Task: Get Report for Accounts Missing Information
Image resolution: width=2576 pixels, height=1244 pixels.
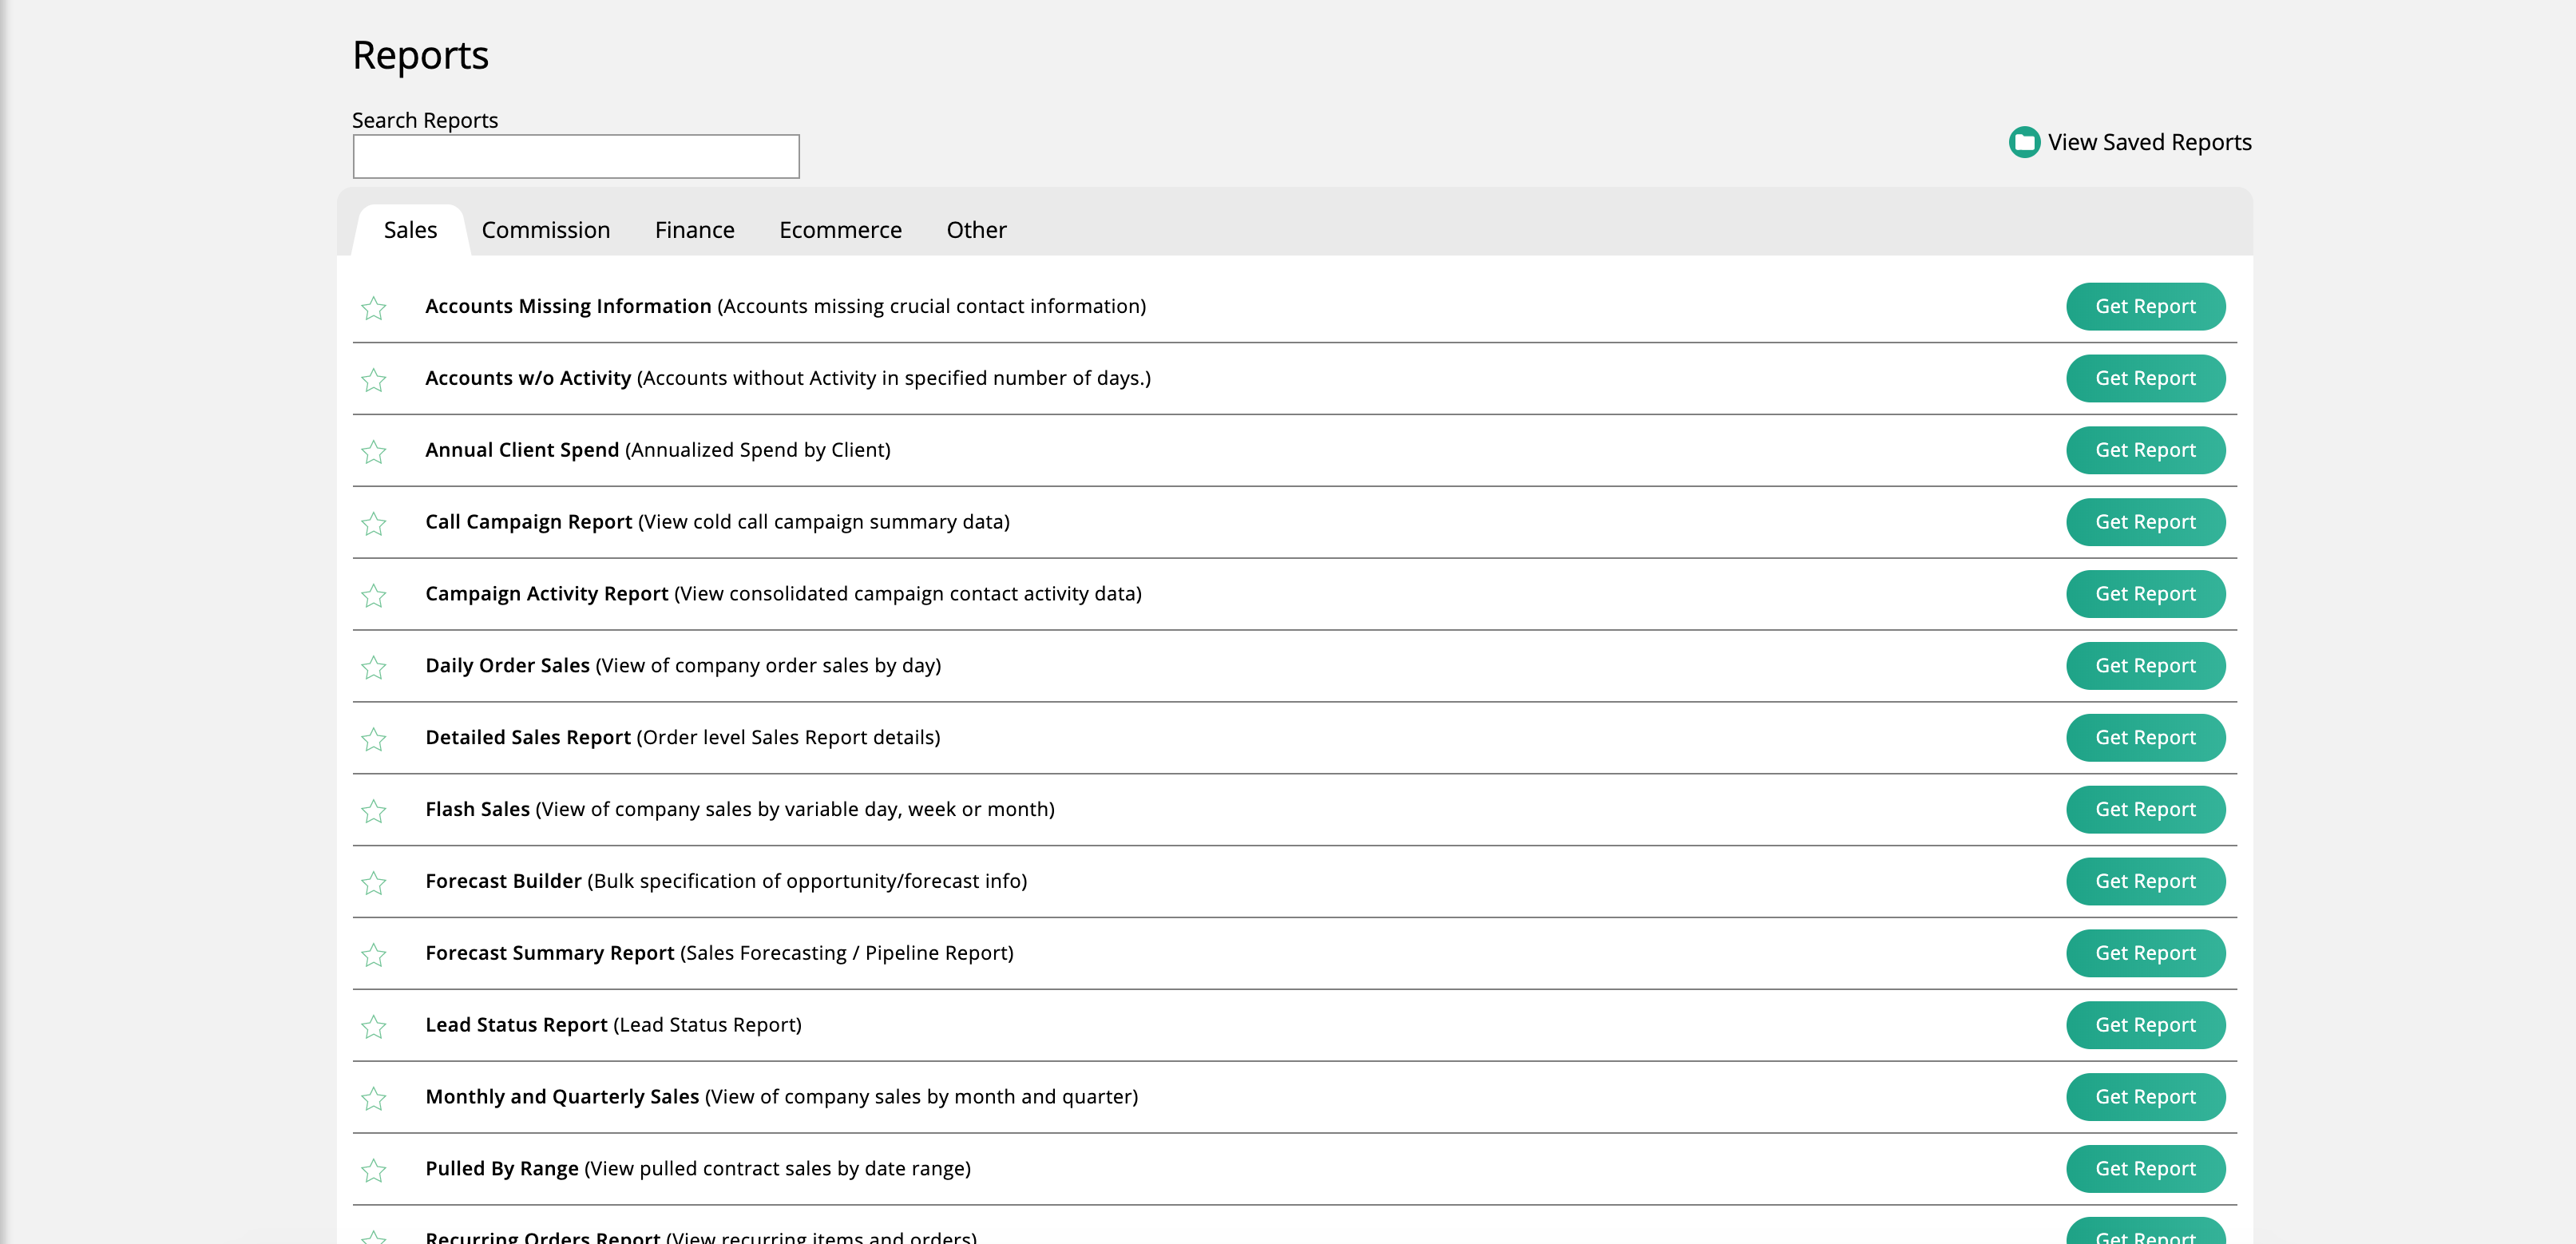Action: click(2145, 306)
